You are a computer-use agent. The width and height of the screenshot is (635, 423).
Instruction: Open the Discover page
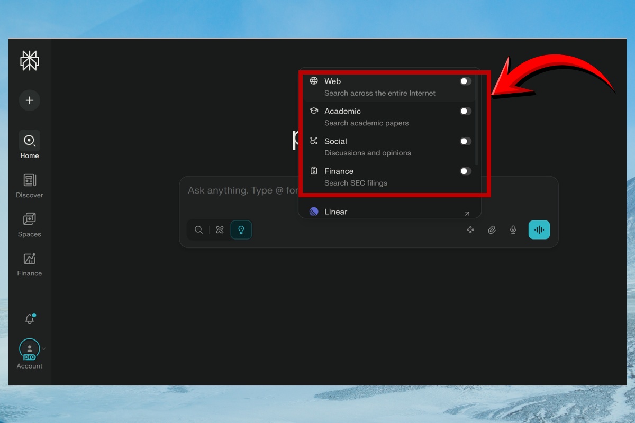click(x=30, y=186)
